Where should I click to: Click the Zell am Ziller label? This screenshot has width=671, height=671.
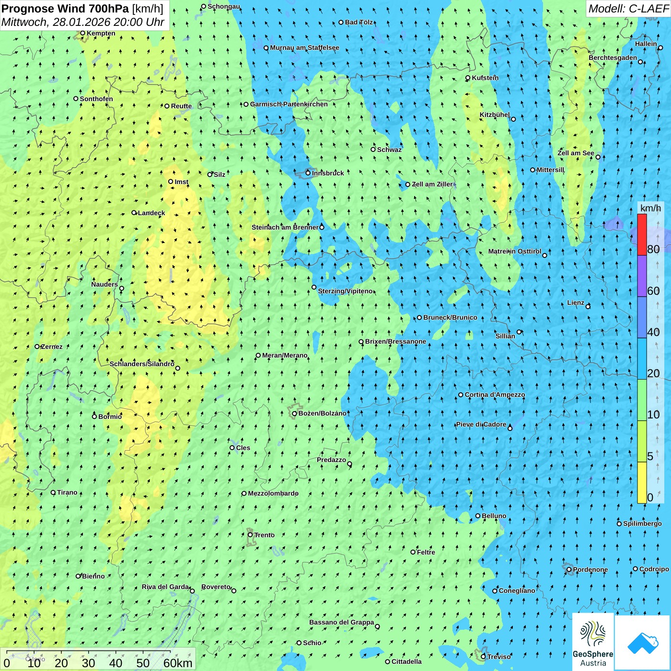(x=432, y=184)
